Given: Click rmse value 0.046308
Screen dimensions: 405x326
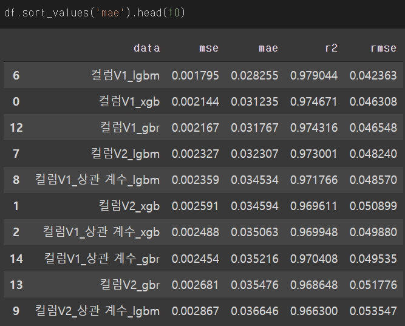Looking at the screenshot, I should 373,101.
